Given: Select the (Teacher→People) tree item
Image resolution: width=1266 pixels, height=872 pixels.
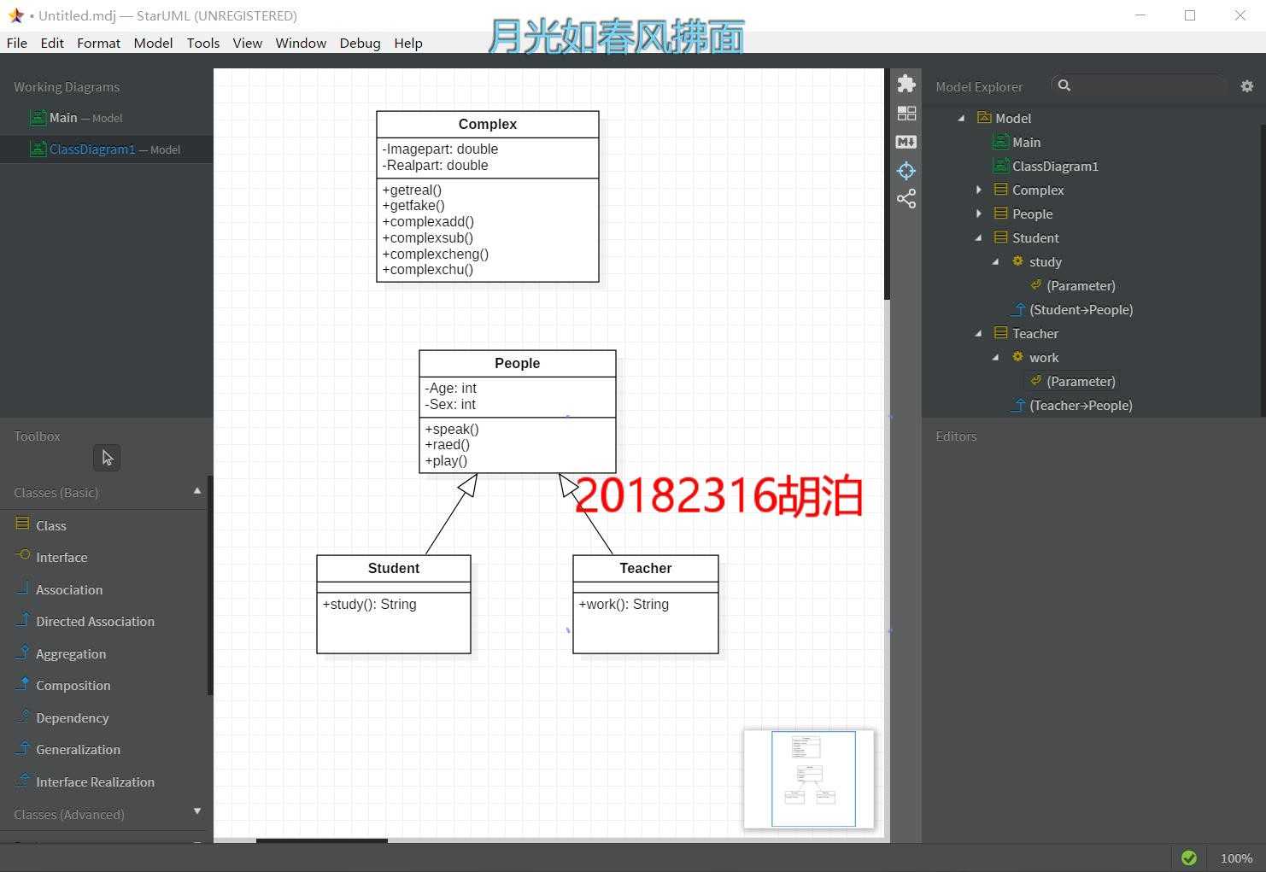Looking at the screenshot, I should 1081,405.
